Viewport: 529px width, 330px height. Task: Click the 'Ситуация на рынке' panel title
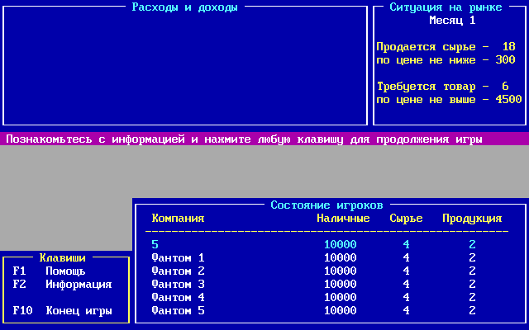446,7
